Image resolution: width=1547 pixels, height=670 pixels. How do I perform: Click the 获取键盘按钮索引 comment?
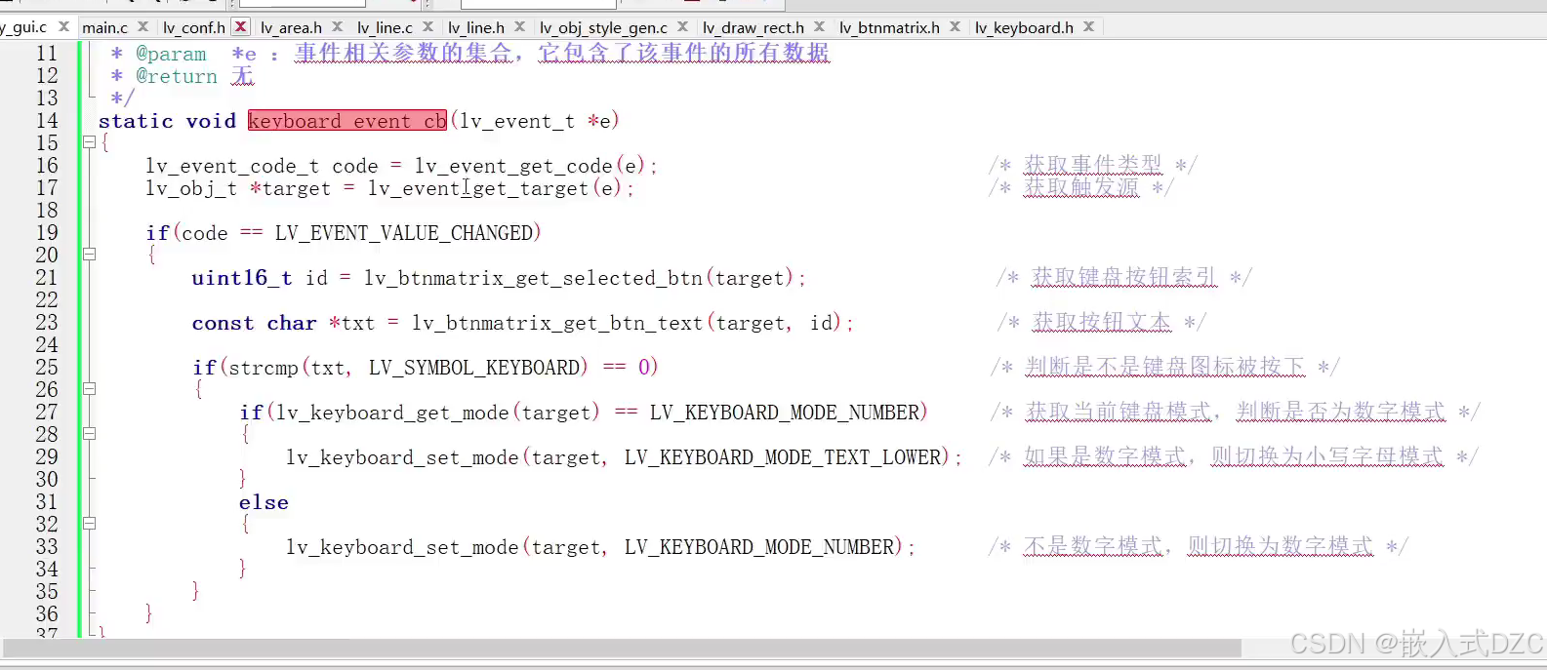click(x=1123, y=277)
